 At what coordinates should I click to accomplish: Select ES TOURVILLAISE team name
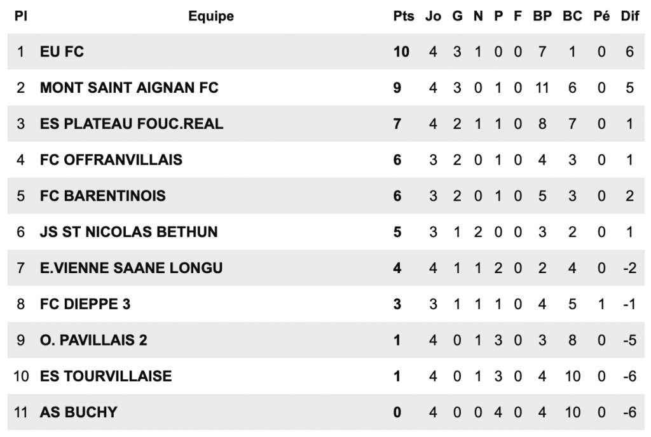click(106, 376)
